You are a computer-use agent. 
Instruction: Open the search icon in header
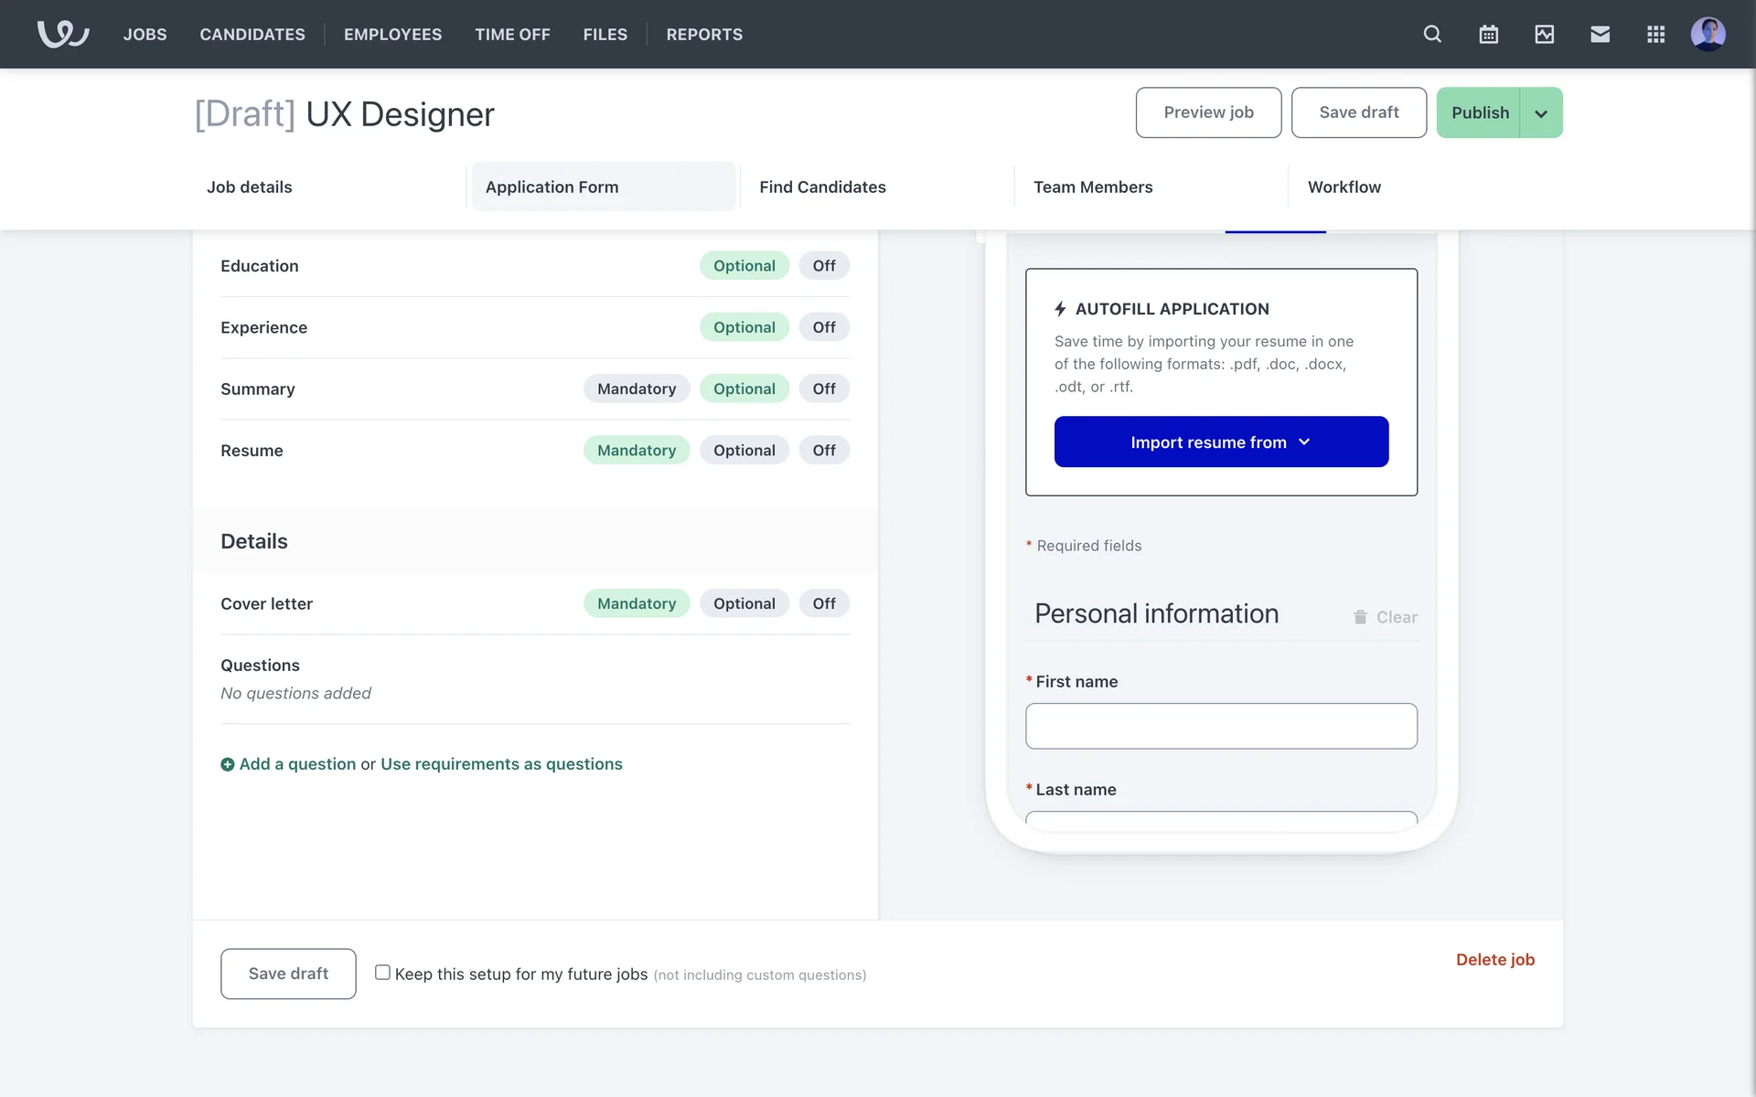(1432, 34)
